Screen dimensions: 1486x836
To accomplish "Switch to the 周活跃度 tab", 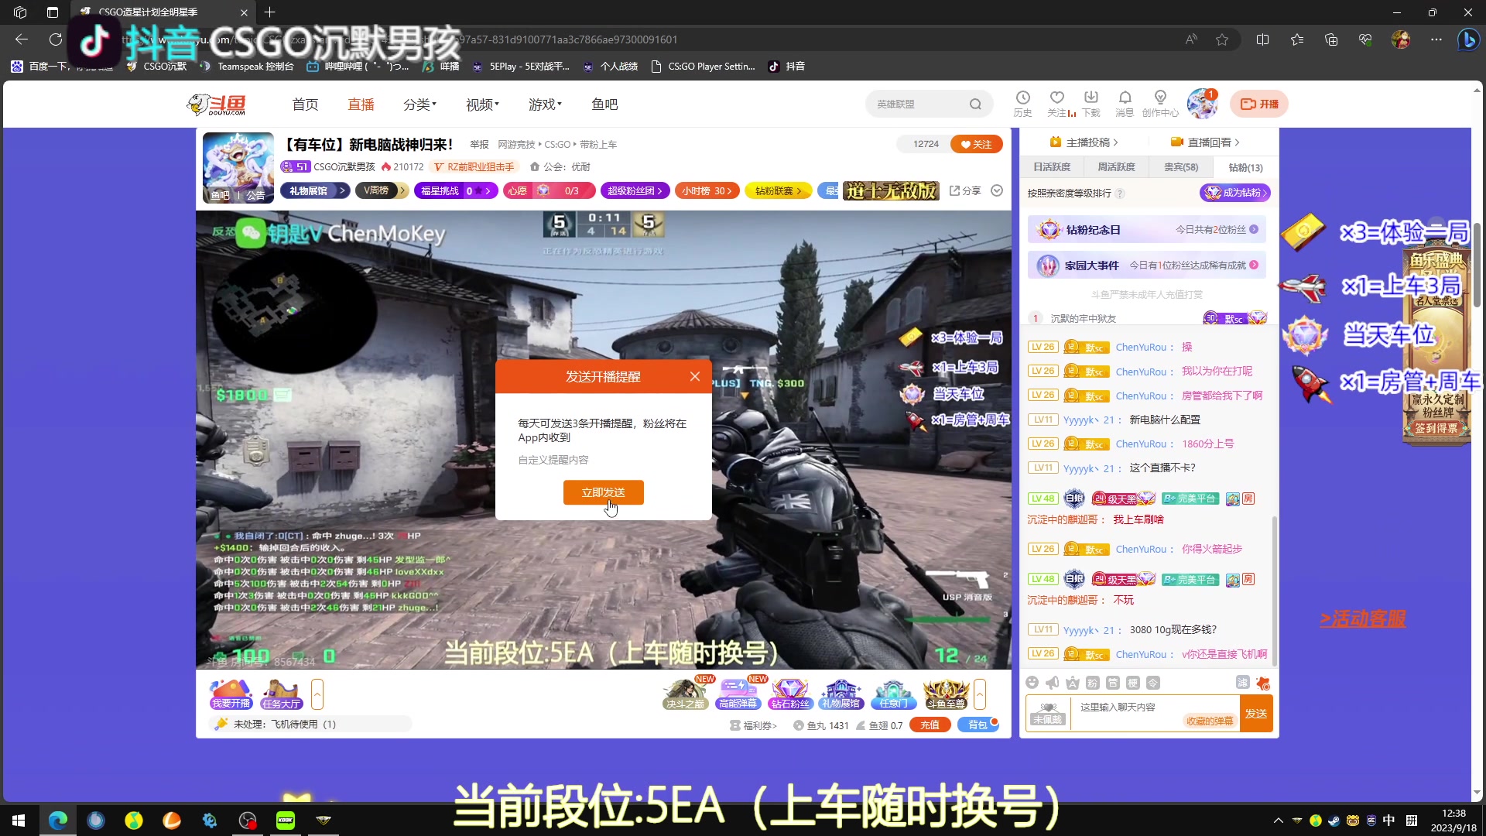I will point(1116,167).
